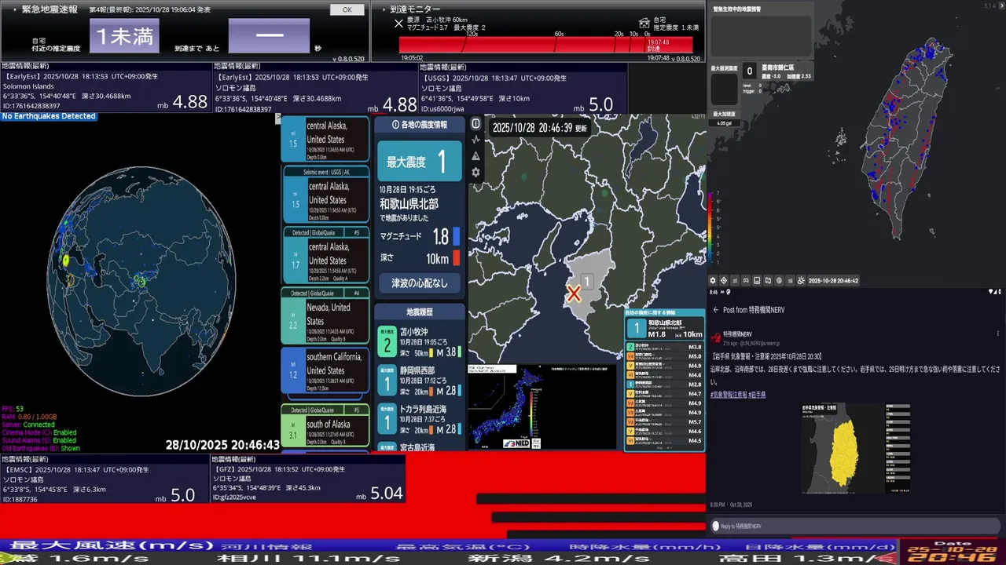Click the EarlyEst Solomon Islands mb 4.88 entry
Viewport: 1006px width, 565px height.
click(x=105, y=88)
